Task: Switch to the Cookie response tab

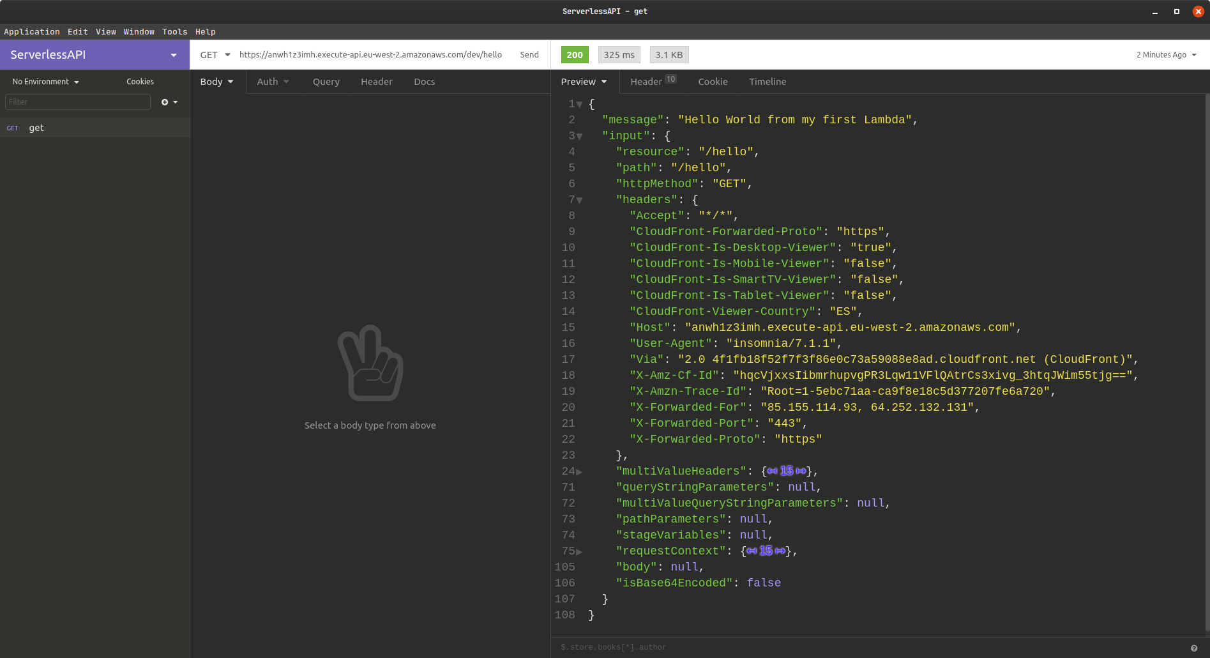Action: click(713, 82)
